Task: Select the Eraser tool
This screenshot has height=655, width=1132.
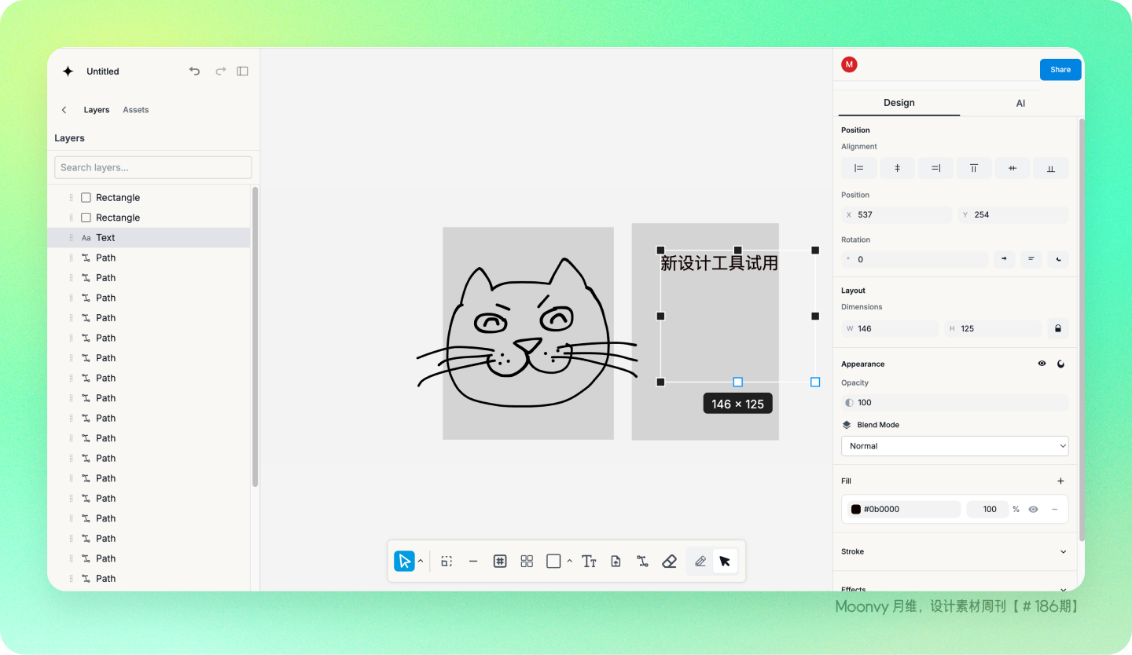Action: coord(669,561)
